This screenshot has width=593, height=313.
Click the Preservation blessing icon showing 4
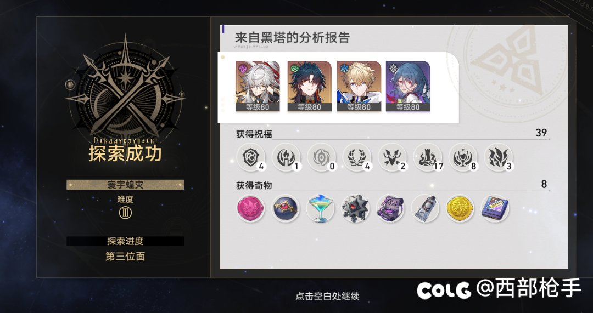click(x=251, y=157)
